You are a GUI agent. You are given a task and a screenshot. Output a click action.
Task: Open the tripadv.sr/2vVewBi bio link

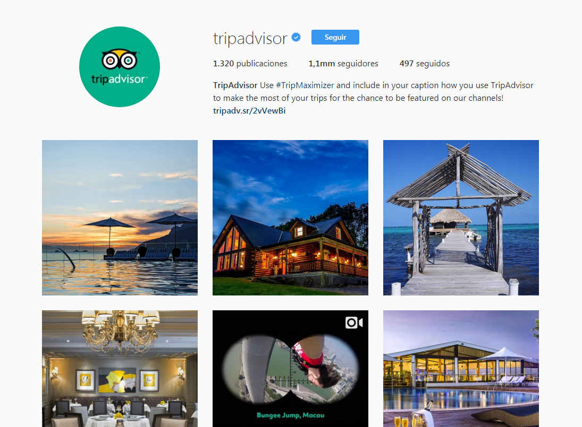coord(249,111)
